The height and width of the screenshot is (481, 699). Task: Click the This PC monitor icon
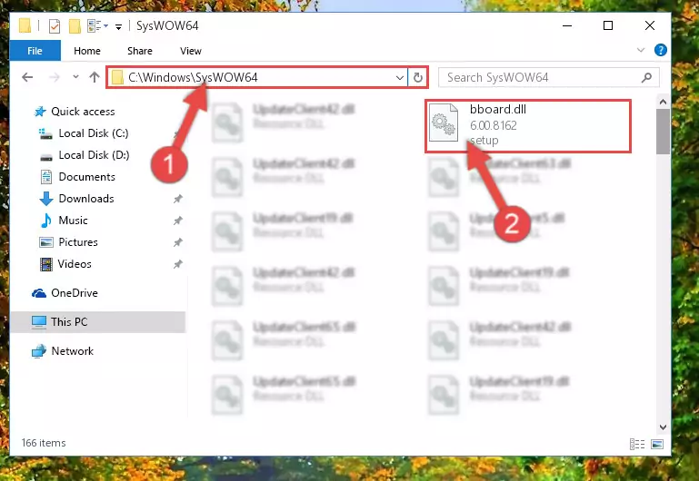click(x=39, y=322)
